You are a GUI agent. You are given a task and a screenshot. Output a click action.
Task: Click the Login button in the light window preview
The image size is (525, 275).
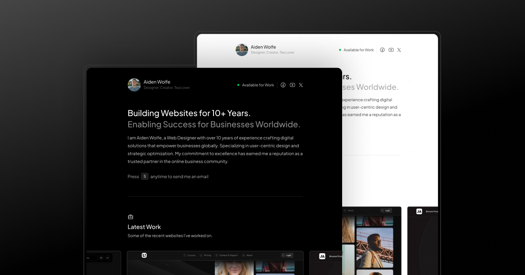[386, 210]
